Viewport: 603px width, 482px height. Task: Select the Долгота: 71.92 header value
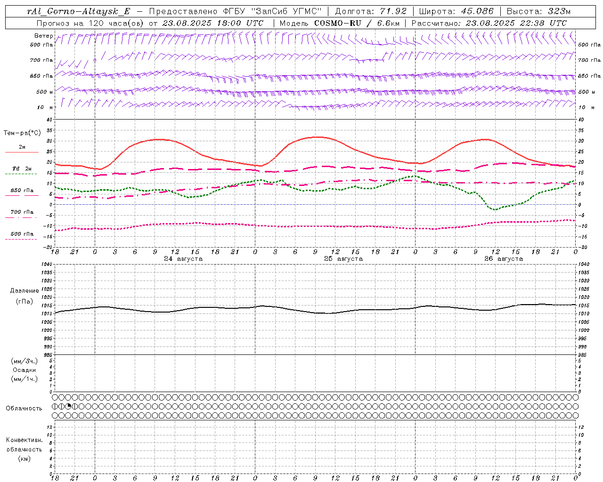coord(370,11)
